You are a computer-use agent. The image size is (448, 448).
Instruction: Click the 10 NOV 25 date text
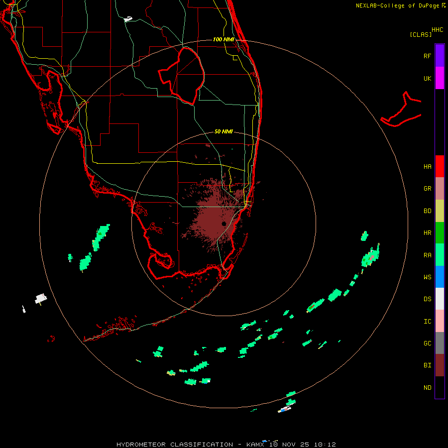point(289,445)
